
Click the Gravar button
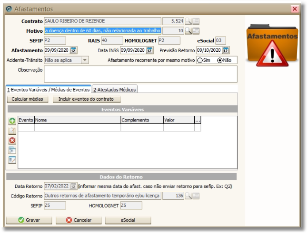(29, 220)
